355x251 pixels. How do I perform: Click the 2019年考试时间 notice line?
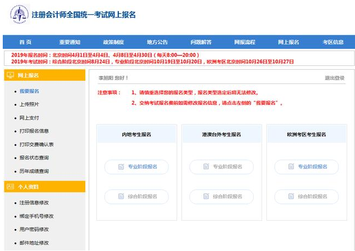152,62
